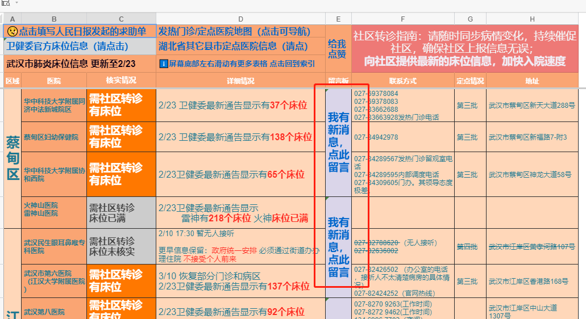Click the 027-82426502 contact cell

coord(402,281)
